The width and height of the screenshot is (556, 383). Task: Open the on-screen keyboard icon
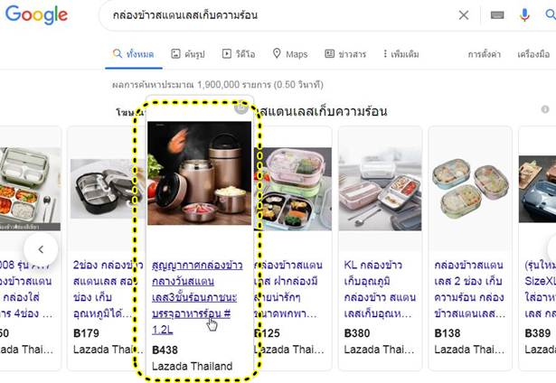(x=497, y=15)
